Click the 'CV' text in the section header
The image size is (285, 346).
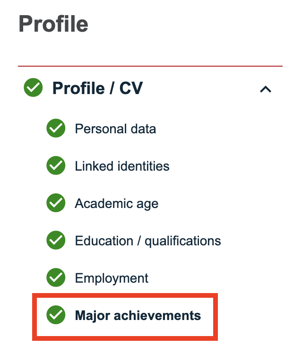pos(131,88)
